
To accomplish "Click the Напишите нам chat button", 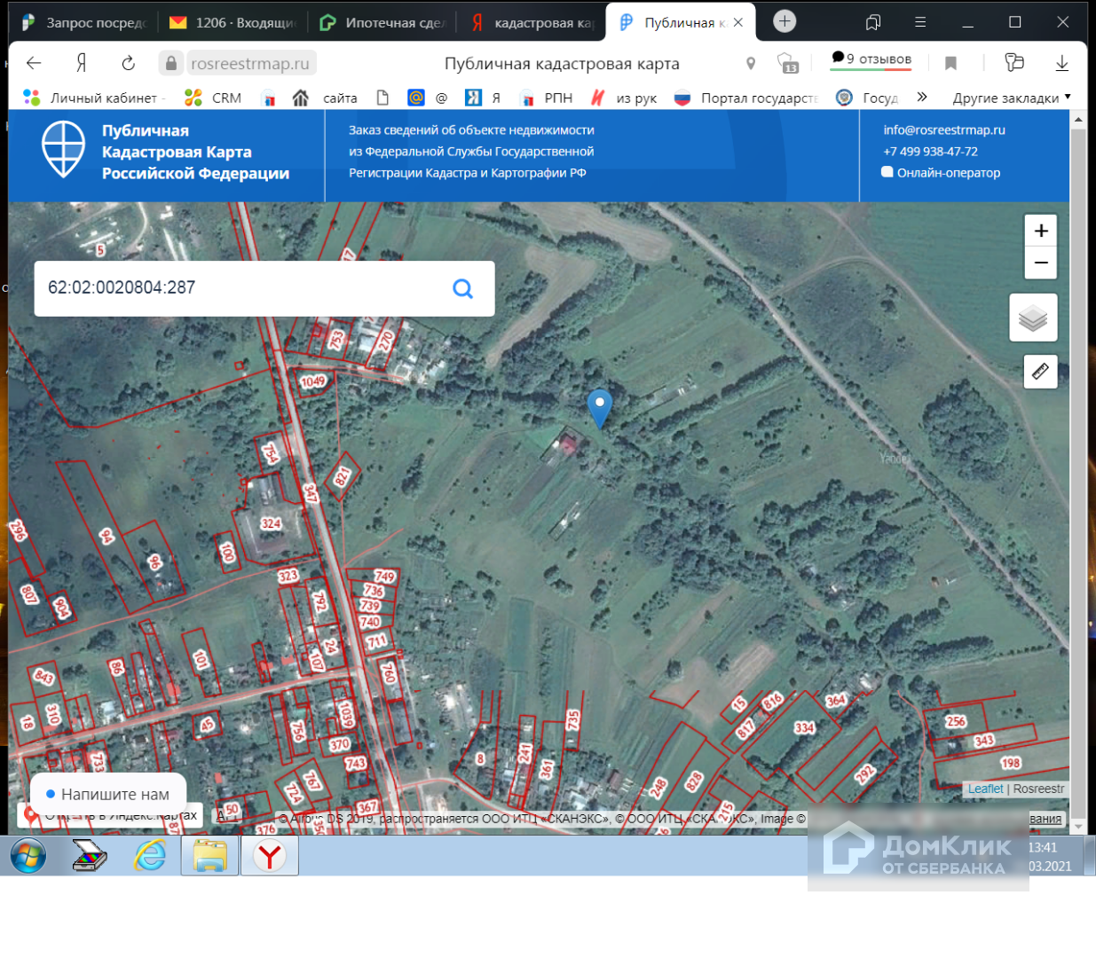I will 108,794.
